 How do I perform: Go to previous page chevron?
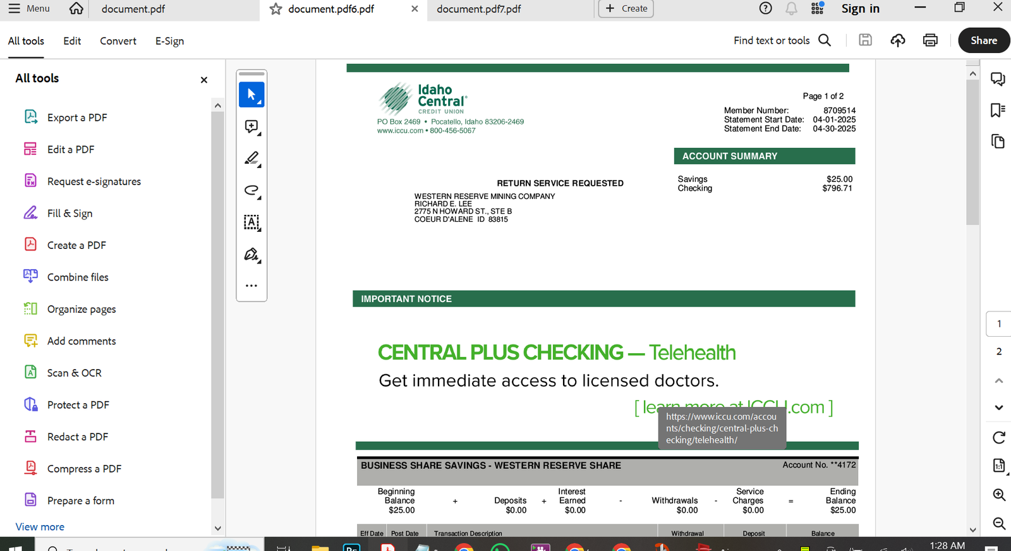point(999,380)
